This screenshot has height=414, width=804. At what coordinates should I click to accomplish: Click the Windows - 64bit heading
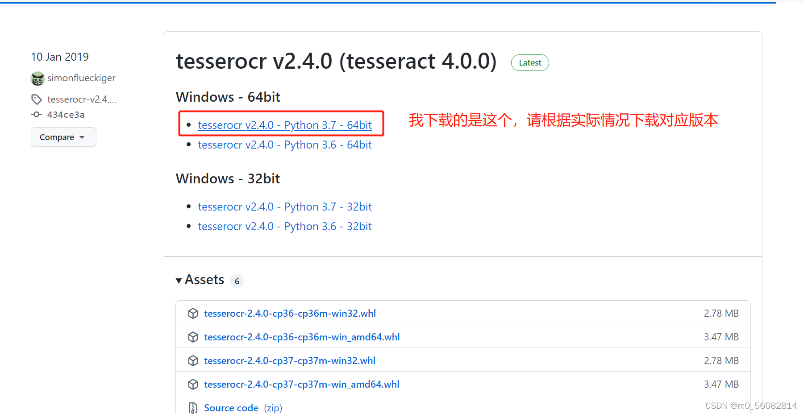(x=228, y=97)
